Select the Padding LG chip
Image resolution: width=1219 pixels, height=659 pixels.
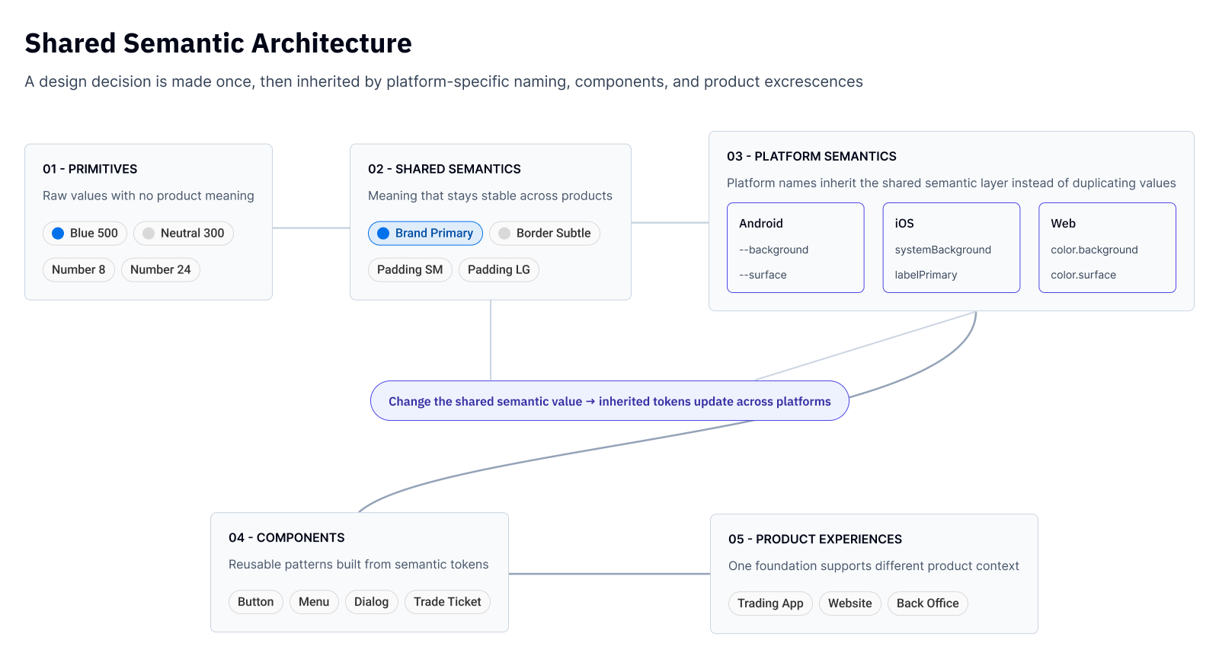(x=499, y=270)
